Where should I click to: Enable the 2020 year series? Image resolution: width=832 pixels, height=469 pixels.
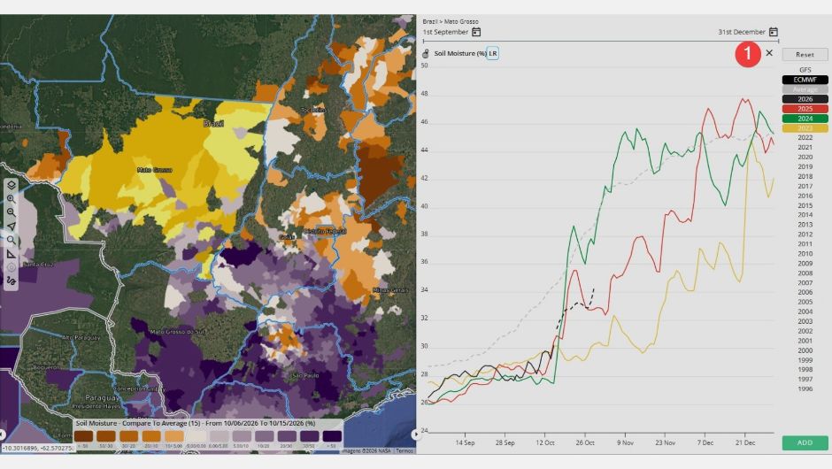(805, 157)
